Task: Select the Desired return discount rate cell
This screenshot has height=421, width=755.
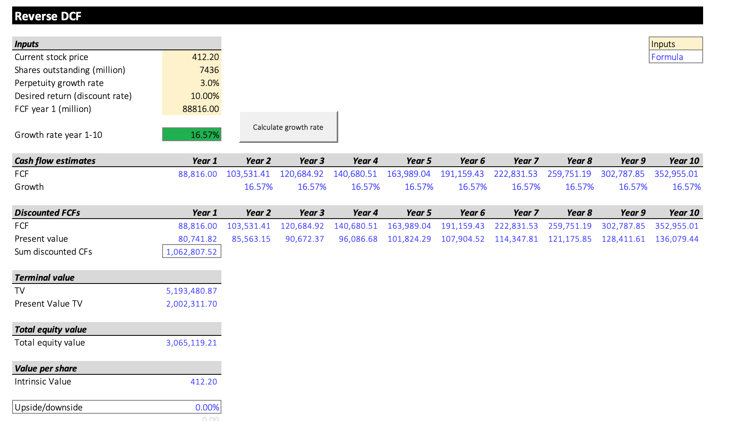Action: pos(191,96)
